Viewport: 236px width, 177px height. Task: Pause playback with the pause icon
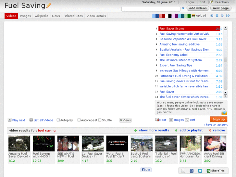pyautogui.click(x=217, y=16)
